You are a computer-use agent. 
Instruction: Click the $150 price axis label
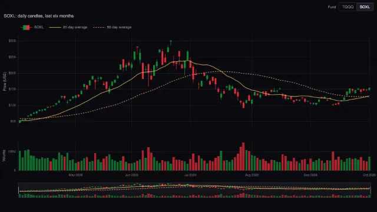click(x=12, y=89)
